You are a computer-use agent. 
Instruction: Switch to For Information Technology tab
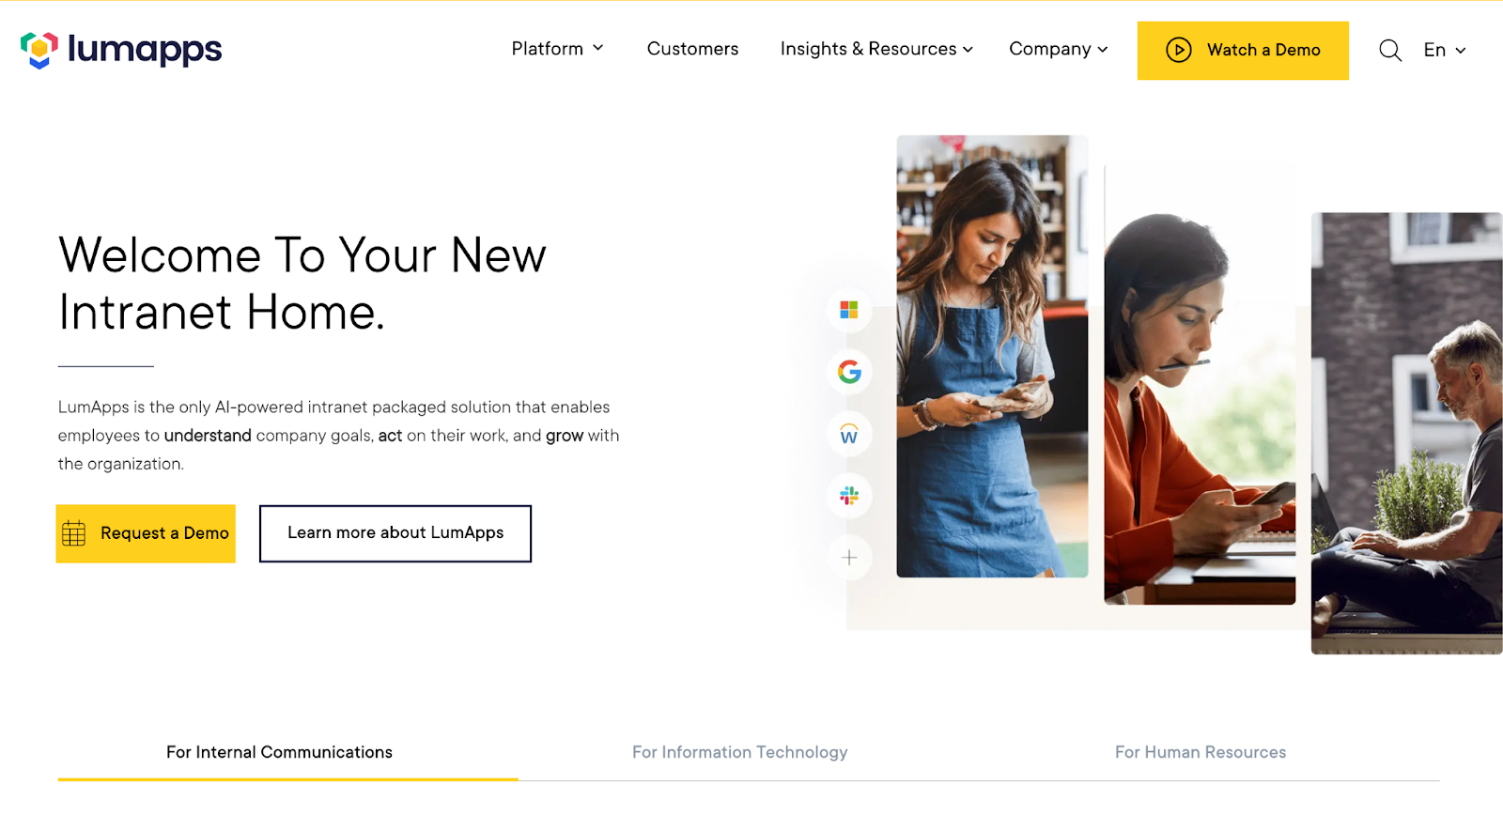click(x=740, y=752)
